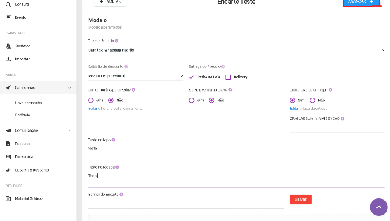Select Sim for Limita Horário para Pedir
The height and width of the screenshot is (221, 390).
91,100
